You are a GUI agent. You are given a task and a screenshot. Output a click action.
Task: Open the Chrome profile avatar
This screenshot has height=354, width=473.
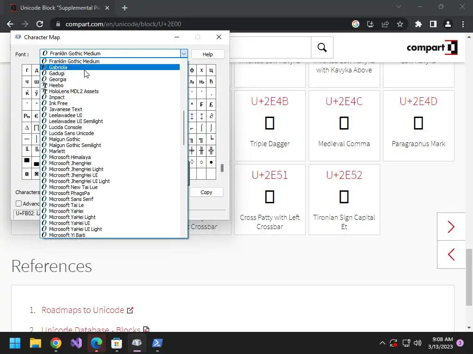[x=448, y=24]
